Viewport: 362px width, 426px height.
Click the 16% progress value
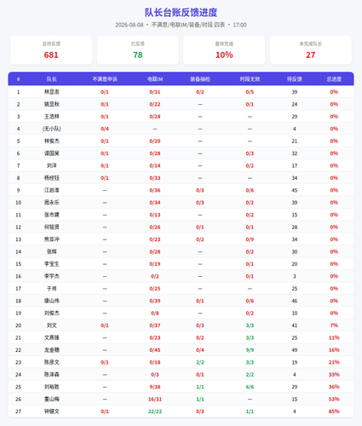coord(334,350)
